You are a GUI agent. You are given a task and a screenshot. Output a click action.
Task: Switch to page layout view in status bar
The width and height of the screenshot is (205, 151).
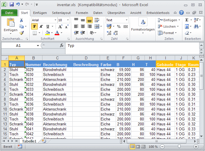[138, 147]
